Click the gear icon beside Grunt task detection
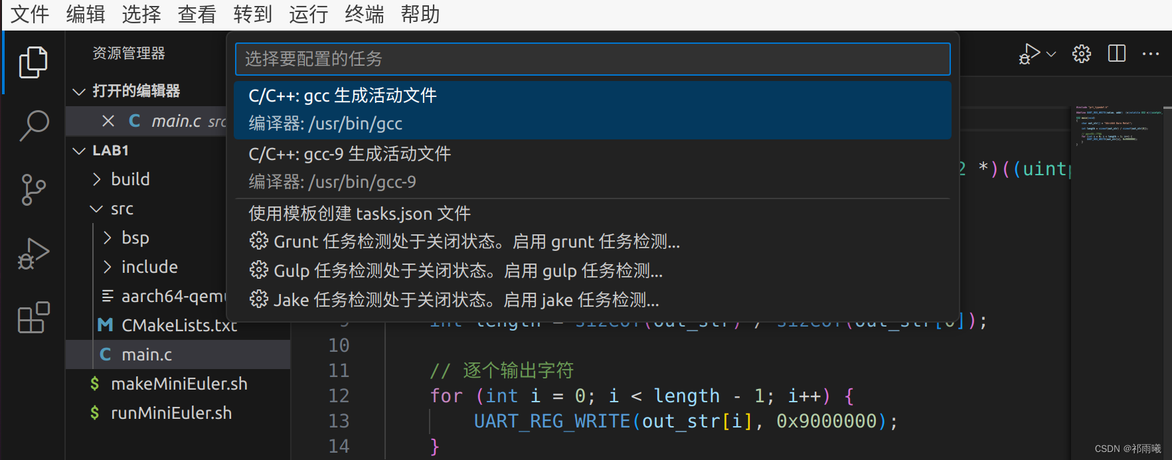1172x460 pixels. click(259, 241)
